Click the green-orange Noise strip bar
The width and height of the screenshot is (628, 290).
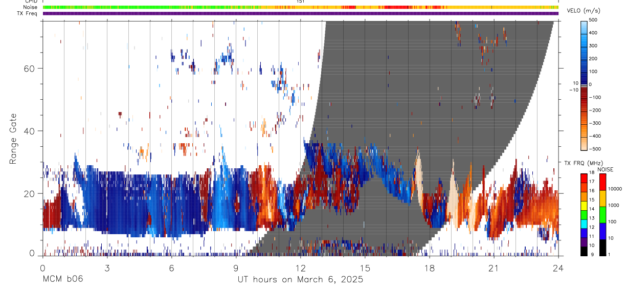pos(301,7)
